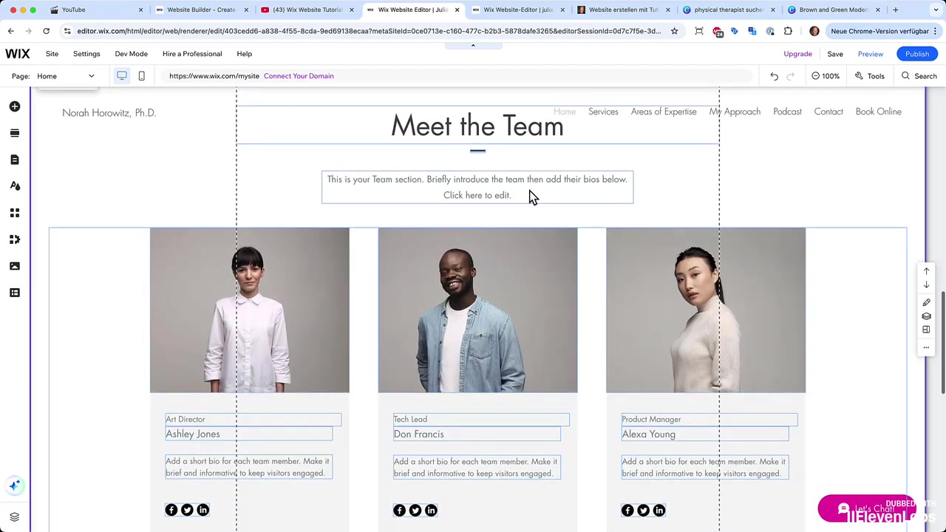Click Alexa Young LinkedIn icon
Viewport: 946px width, 532px height.
pos(659,511)
